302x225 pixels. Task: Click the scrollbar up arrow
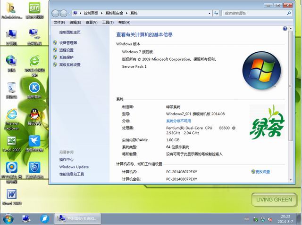pos(291,28)
